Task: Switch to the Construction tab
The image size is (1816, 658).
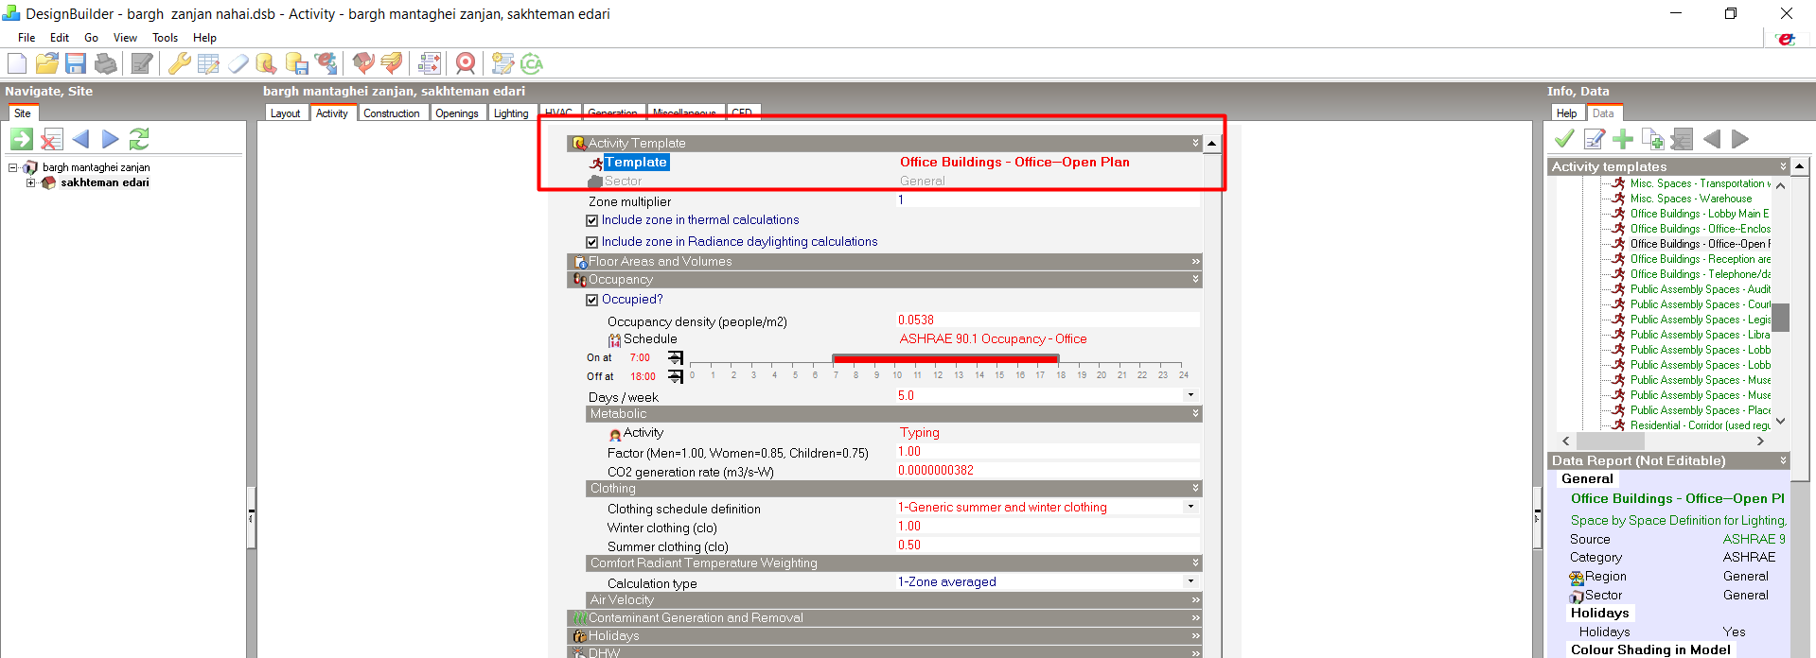Action: tap(392, 113)
